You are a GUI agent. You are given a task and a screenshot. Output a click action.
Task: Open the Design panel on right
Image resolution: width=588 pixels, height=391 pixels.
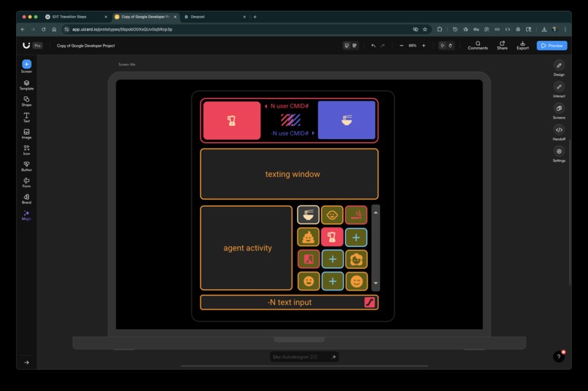(x=559, y=68)
